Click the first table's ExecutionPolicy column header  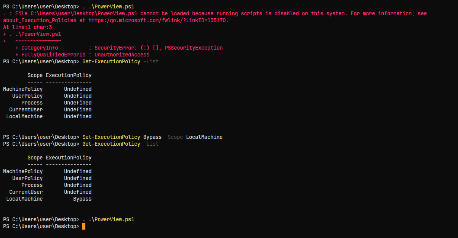[x=69, y=75]
